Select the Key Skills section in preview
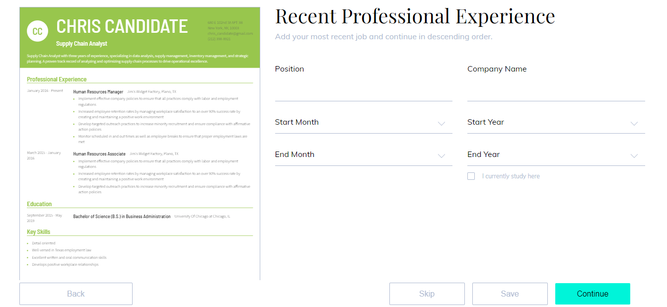 (x=38, y=232)
